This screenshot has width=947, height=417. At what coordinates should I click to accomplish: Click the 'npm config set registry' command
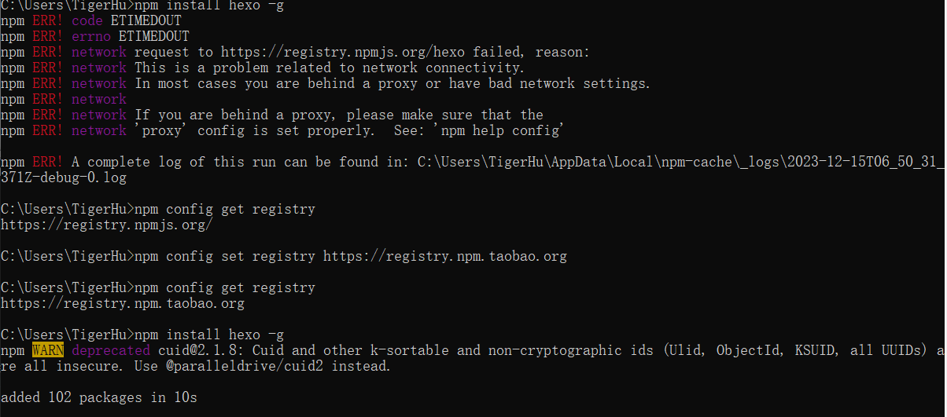[x=225, y=256]
